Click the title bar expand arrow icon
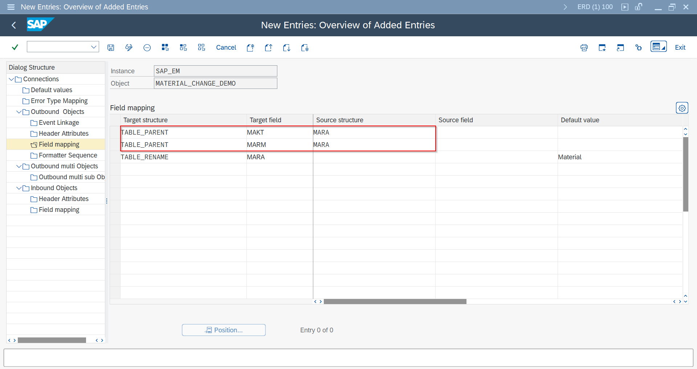 click(565, 7)
